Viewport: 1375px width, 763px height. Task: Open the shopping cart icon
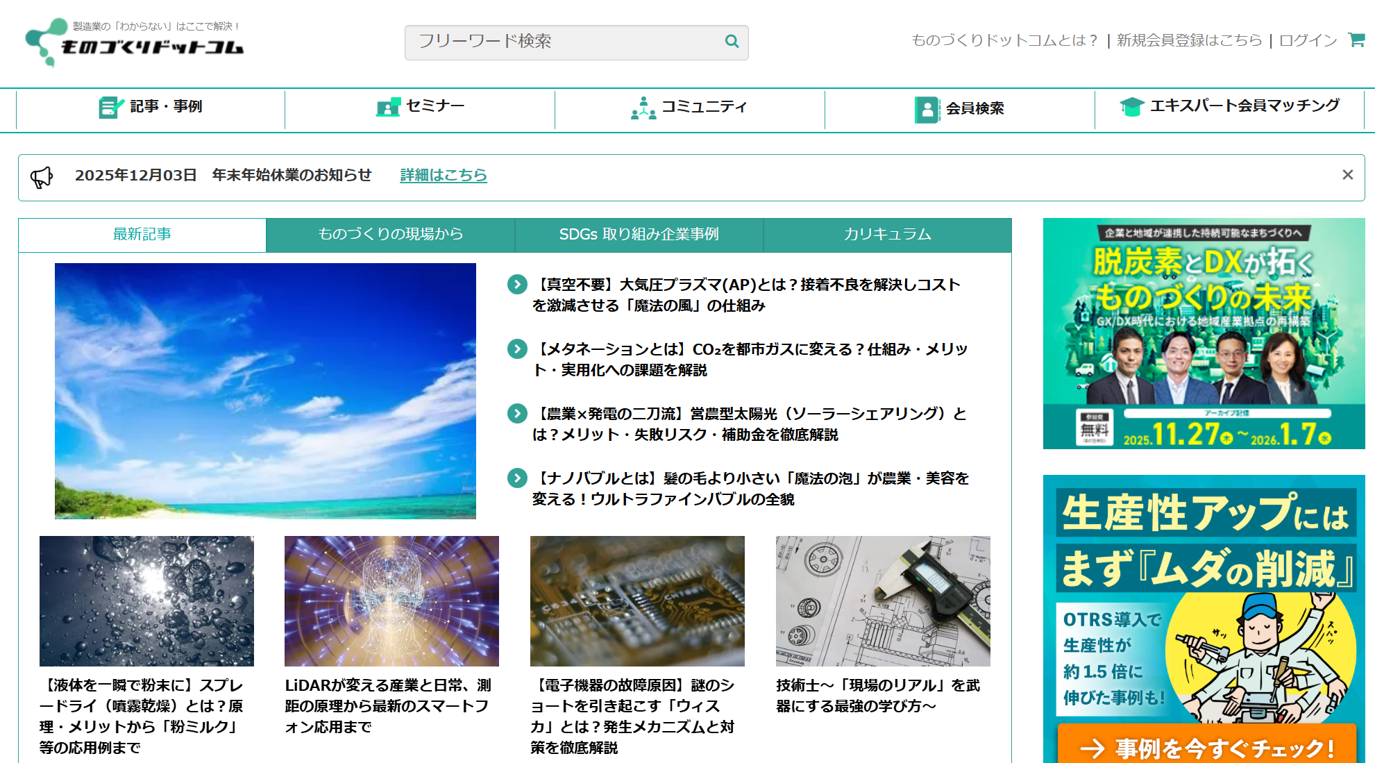[1356, 40]
